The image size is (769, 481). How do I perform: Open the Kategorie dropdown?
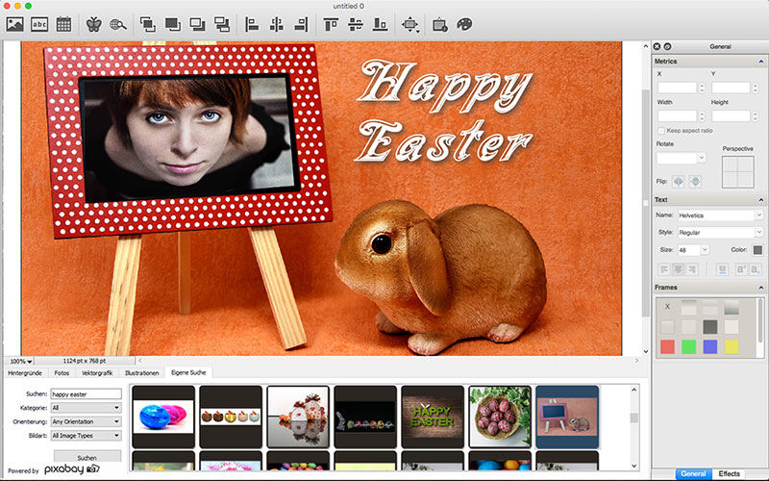[x=86, y=408]
